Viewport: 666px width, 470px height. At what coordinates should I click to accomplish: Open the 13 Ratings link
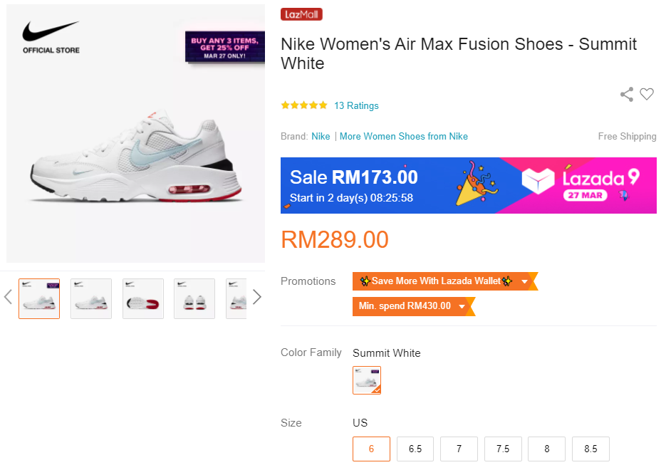(356, 105)
